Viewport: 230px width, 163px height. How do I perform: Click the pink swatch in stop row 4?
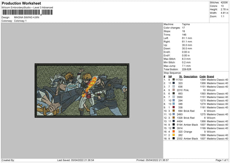click(x=174, y=90)
